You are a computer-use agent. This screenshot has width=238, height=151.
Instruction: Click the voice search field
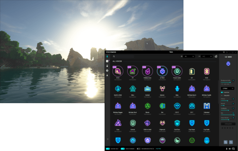point(123,56)
